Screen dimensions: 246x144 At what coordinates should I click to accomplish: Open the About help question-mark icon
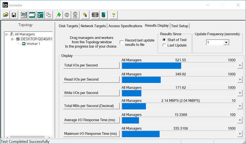(x=114, y=15)
